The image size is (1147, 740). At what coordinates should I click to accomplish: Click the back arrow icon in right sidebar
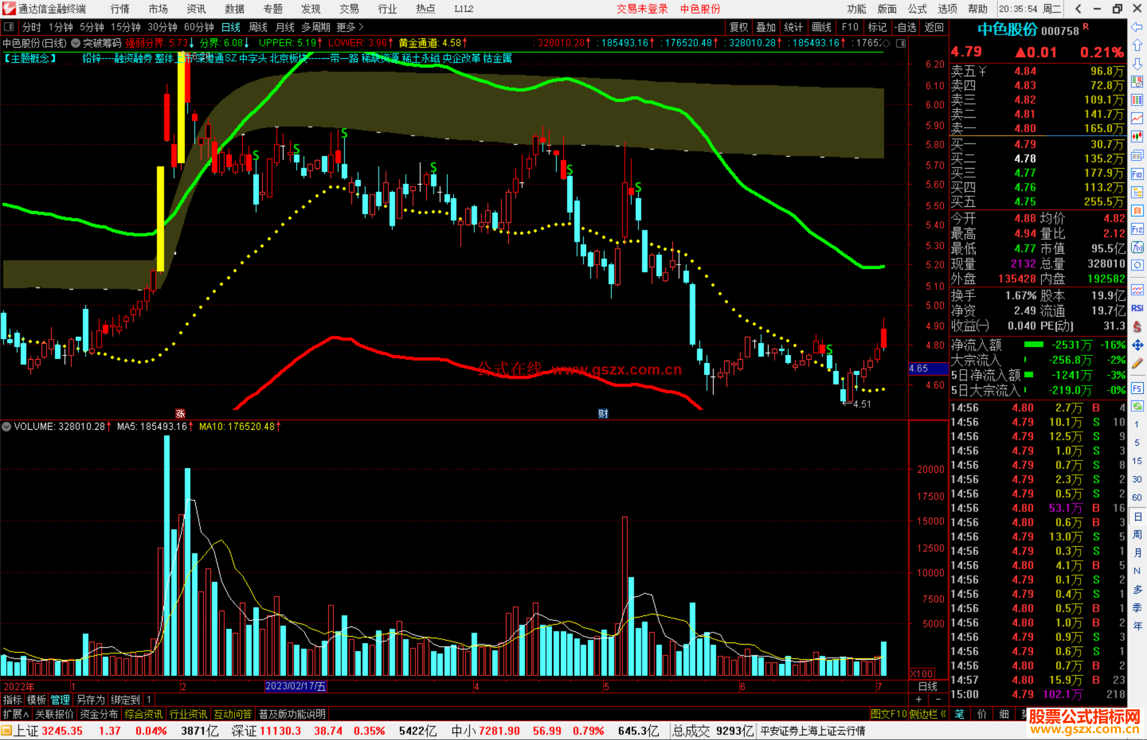coord(1137,27)
